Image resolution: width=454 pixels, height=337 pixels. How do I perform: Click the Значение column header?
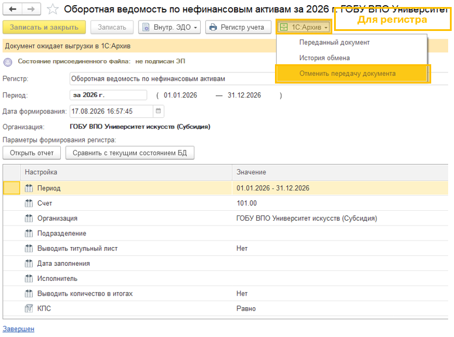tap(340, 172)
